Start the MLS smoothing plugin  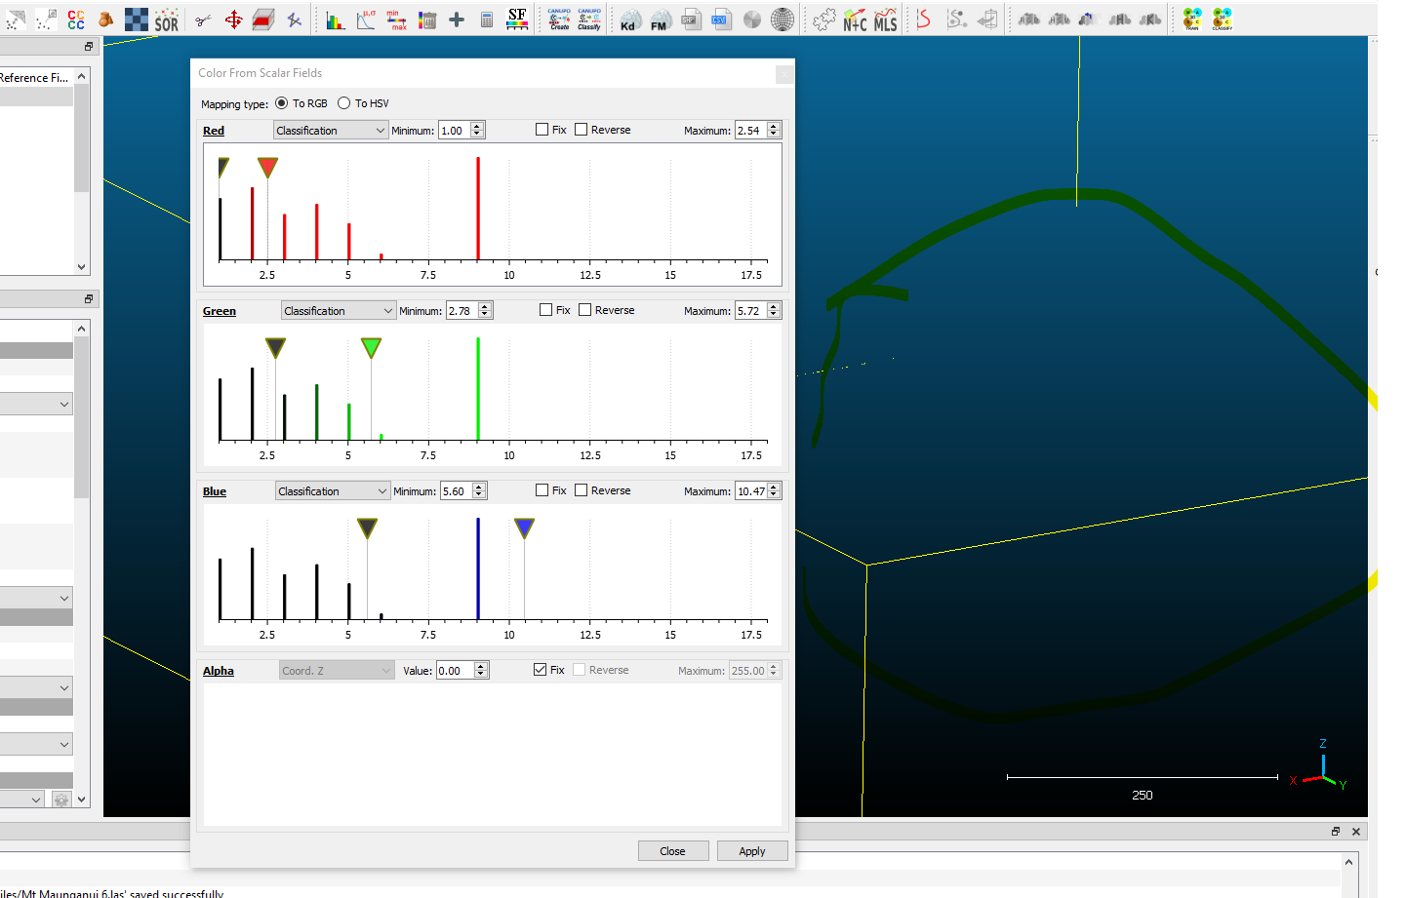[x=885, y=19]
